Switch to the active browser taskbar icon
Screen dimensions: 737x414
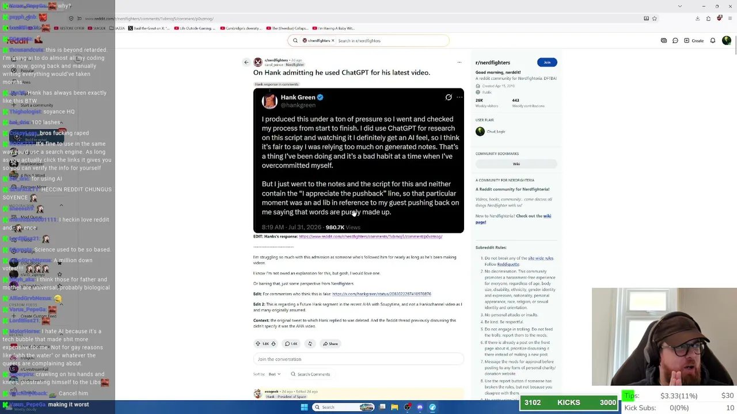pos(432,407)
